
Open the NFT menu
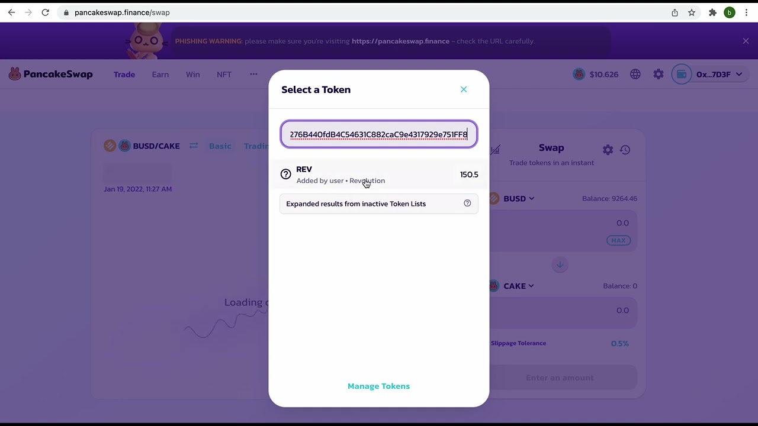pos(224,75)
